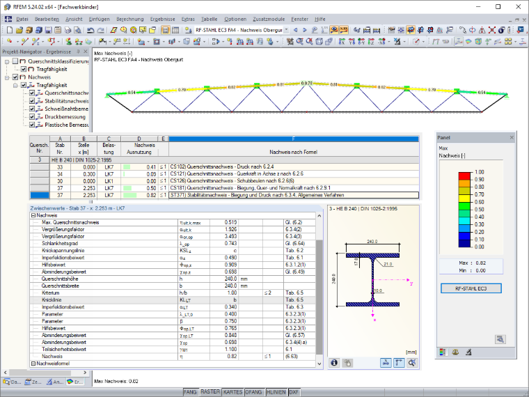Click the new node tool icon

[10, 42]
